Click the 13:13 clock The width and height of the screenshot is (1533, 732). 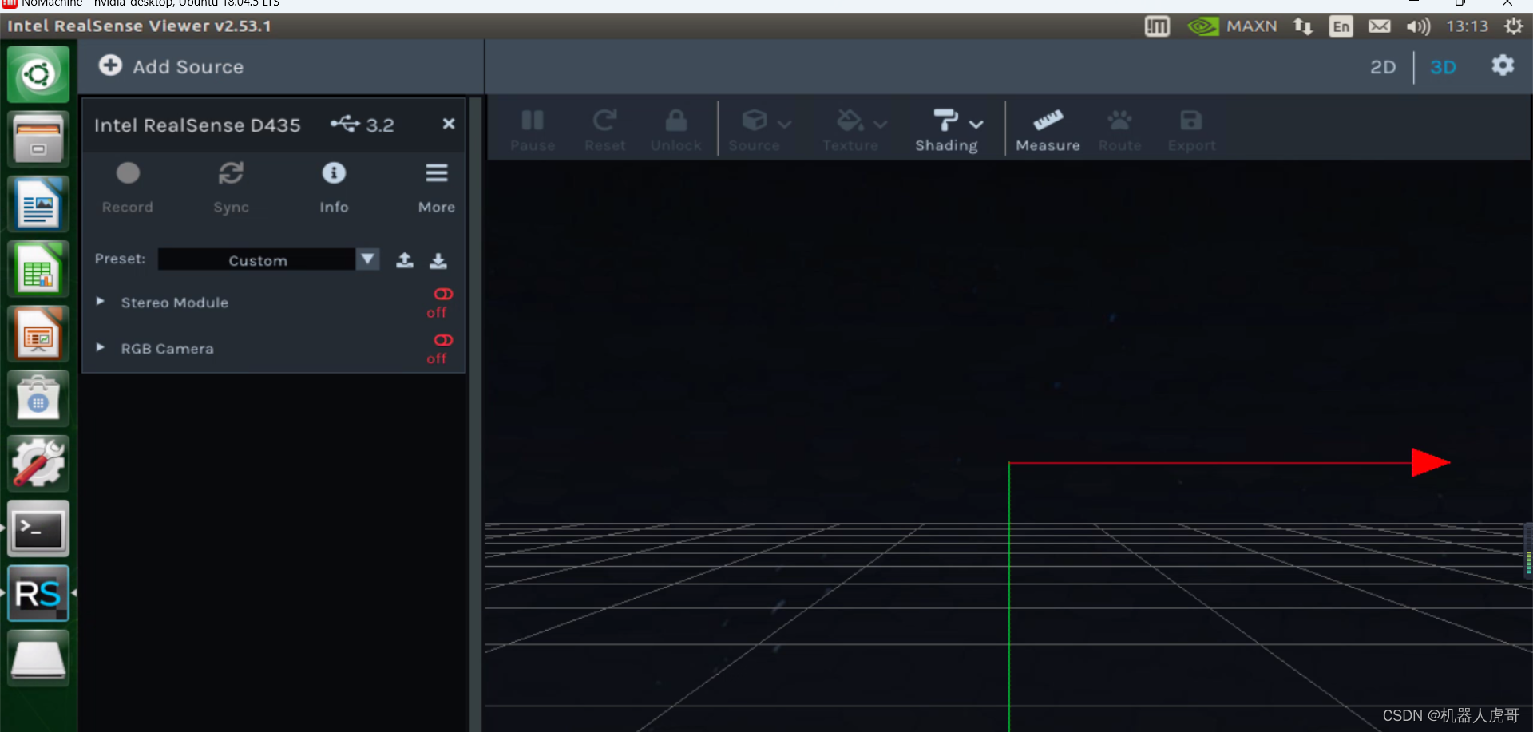pyautogui.click(x=1468, y=26)
